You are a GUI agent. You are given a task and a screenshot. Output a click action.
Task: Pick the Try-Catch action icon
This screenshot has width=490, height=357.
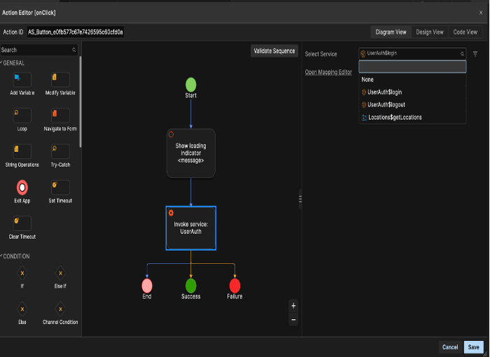click(x=60, y=151)
